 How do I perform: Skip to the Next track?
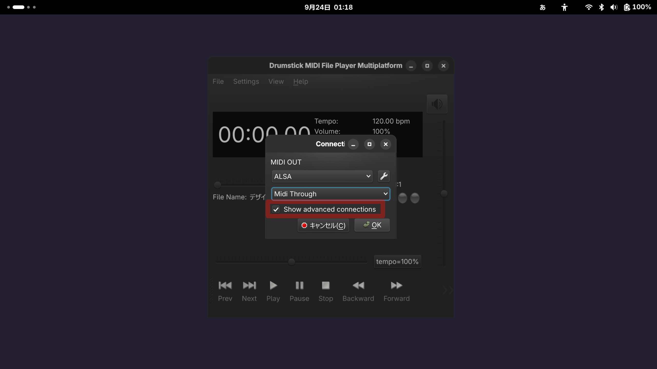coord(249,291)
